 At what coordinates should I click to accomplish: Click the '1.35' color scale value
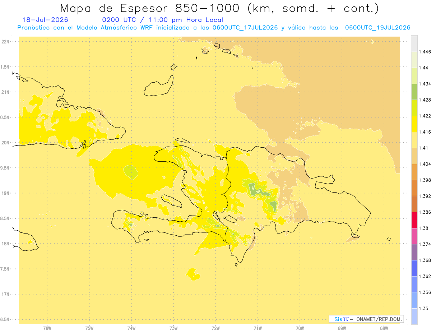point(424,308)
